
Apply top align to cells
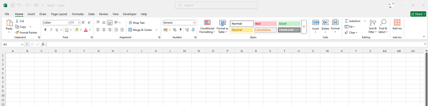click(98, 23)
